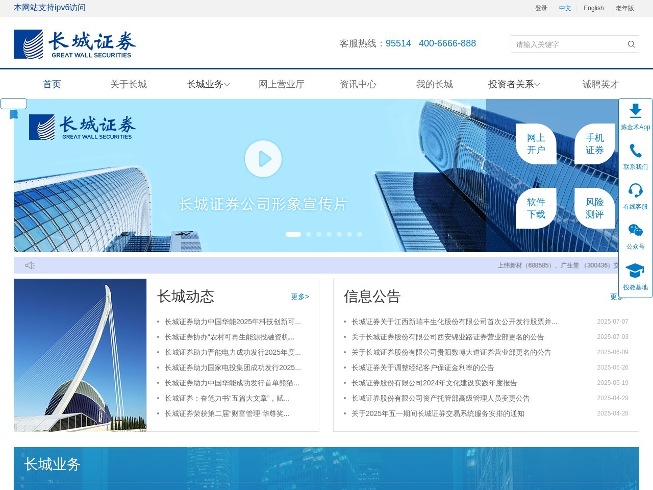Click the Great Wall Securities header logo
Screen dimensions: 653x490
coord(75,44)
